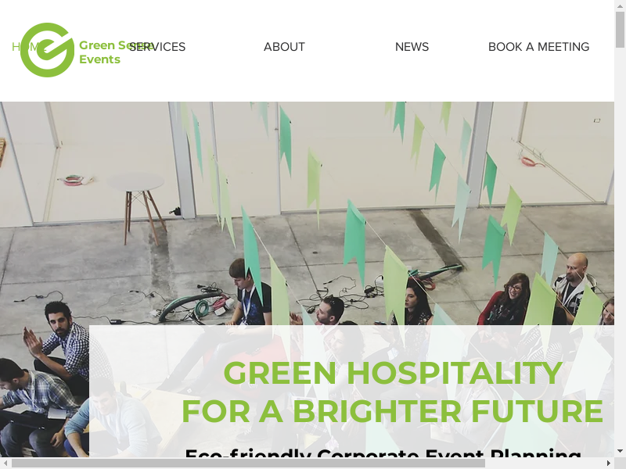Open the HOME navigation item
This screenshot has width=626, height=469.
[26, 47]
